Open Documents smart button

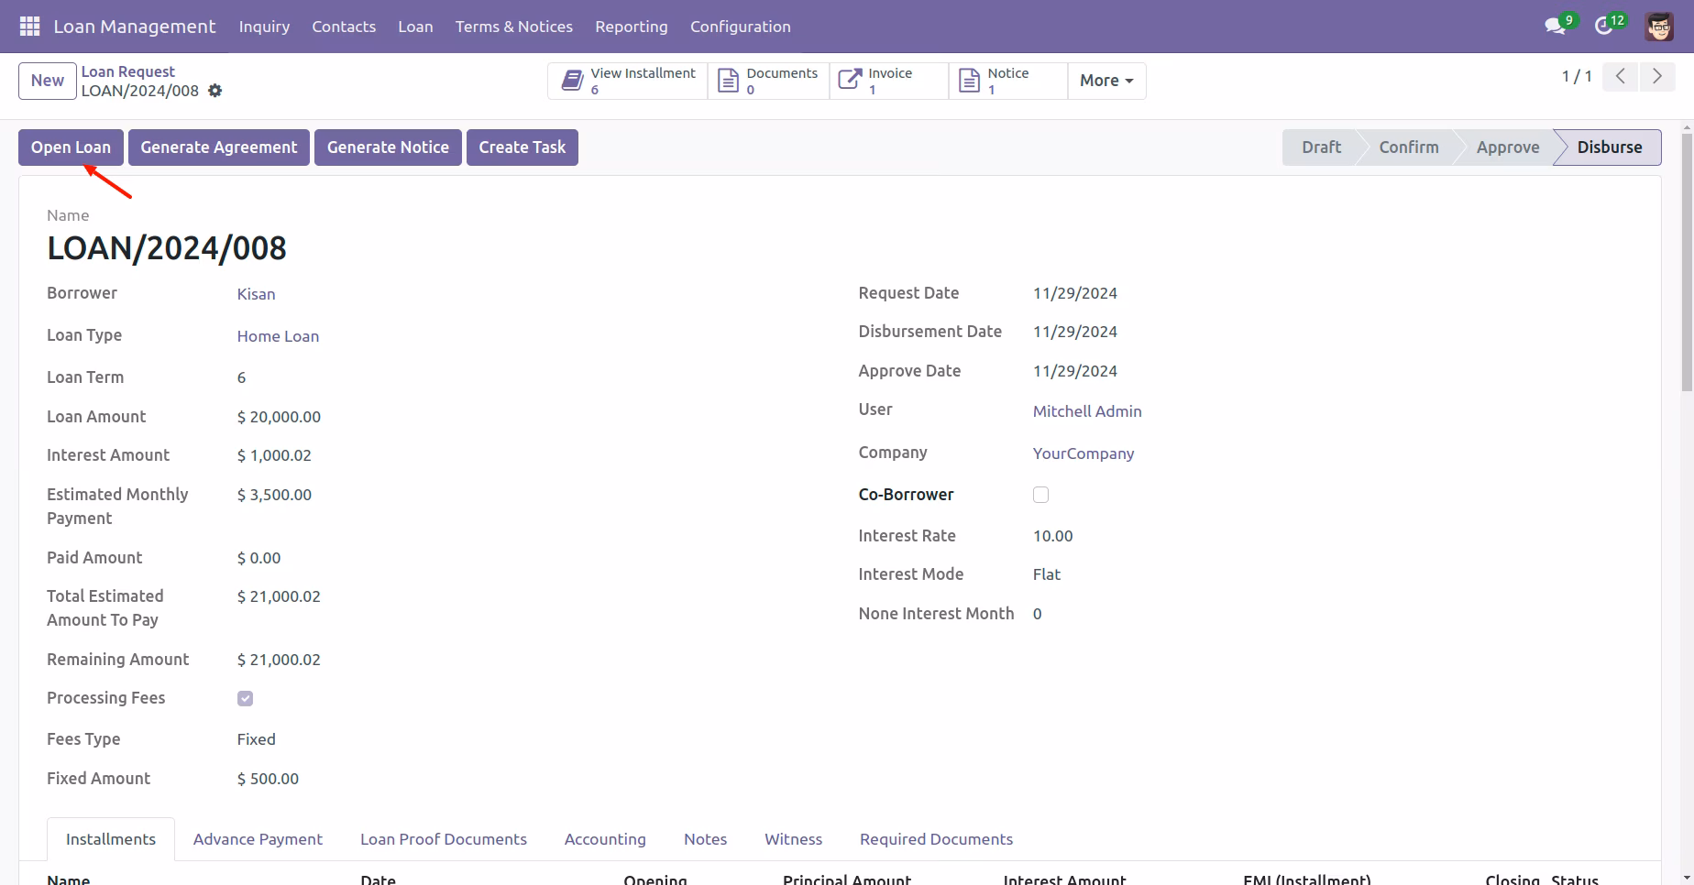(768, 81)
